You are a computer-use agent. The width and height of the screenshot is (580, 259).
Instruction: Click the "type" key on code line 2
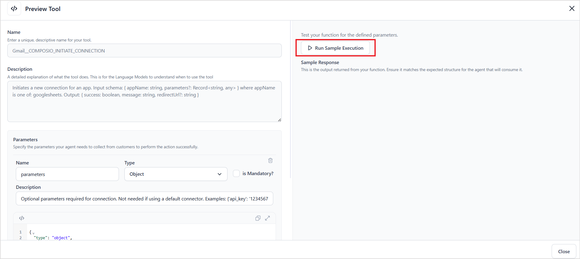[41, 238]
